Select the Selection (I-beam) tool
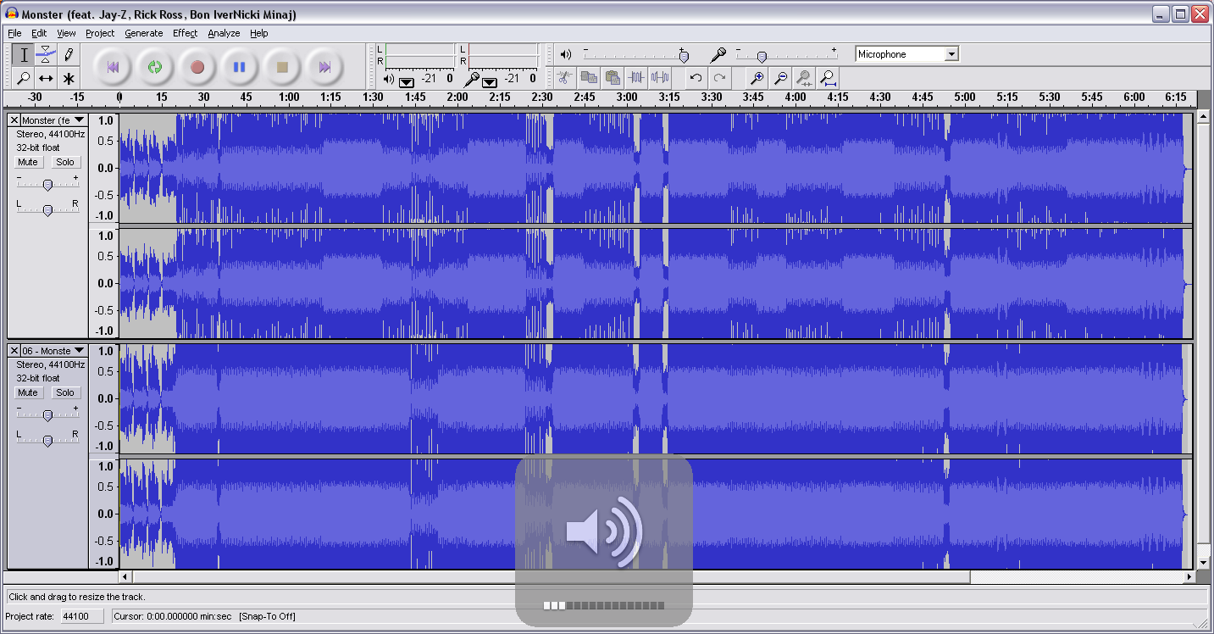Image resolution: width=1214 pixels, height=634 pixels. (24, 55)
